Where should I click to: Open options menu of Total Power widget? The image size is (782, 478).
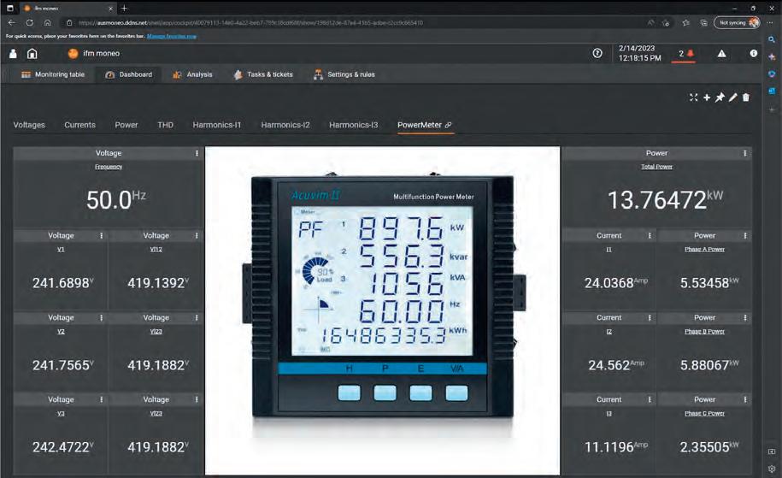[x=744, y=153]
